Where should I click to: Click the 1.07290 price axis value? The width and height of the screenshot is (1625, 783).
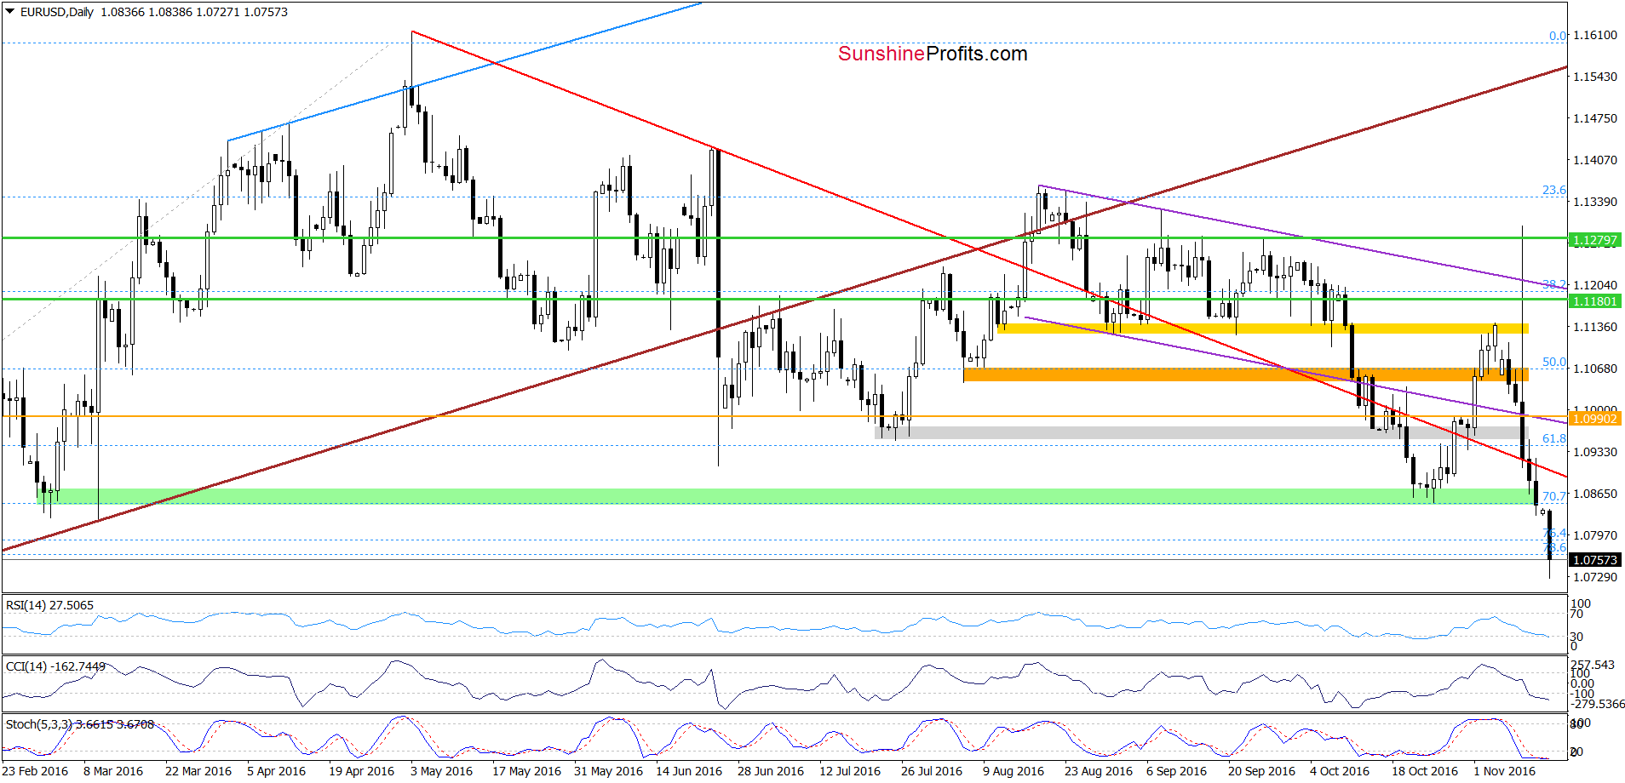click(x=1595, y=577)
